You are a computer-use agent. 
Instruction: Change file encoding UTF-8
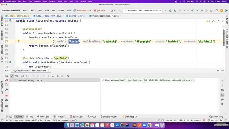pos(182,120)
